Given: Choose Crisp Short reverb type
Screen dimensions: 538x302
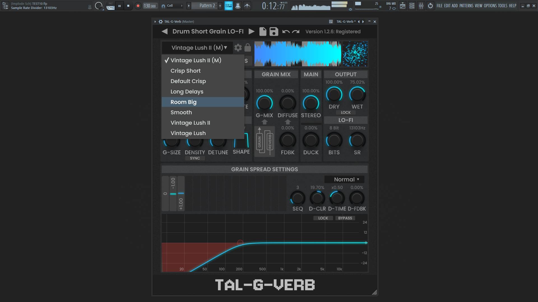Looking at the screenshot, I should [x=185, y=71].
